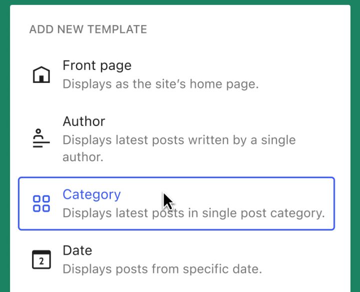Viewport: 360px width, 292px height.
Task: Choose the blue "Category" title text
Action: pos(91,194)
